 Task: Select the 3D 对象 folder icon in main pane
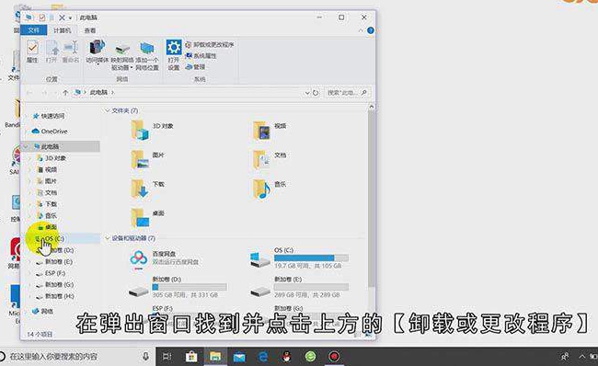coord(140,130)
